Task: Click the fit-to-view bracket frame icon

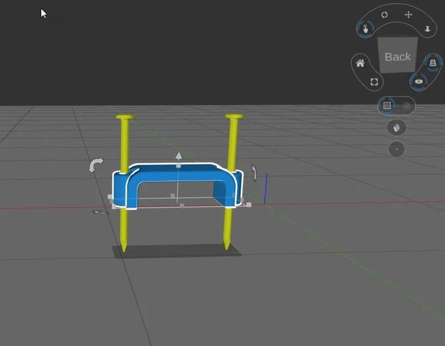Action: point(374,82)
